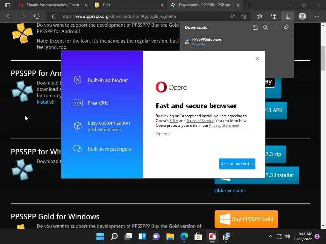This screenshot has width=326, height=244.
Task: Open Microsoft Edge from the taskbar
Action: point(184,236)
